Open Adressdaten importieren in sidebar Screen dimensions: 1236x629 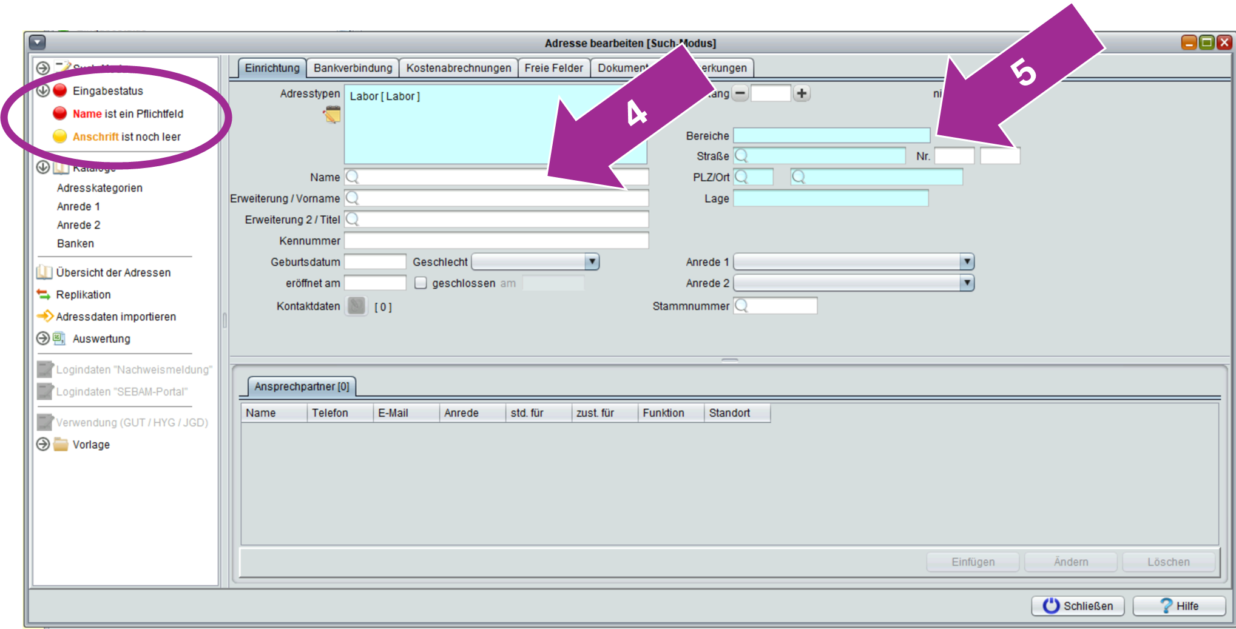115,317
